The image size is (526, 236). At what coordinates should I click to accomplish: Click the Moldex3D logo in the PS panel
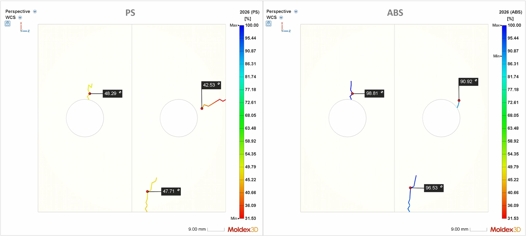243,229
